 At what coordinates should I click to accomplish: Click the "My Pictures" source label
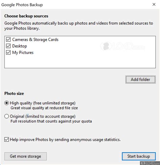(23, 53)
